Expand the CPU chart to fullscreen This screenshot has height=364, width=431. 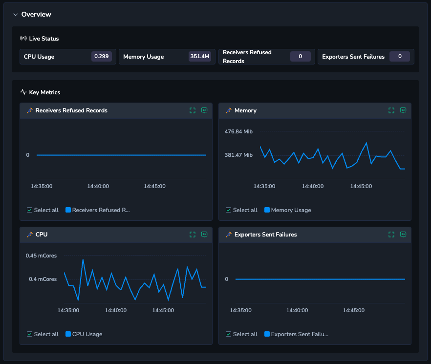(193, 235)
